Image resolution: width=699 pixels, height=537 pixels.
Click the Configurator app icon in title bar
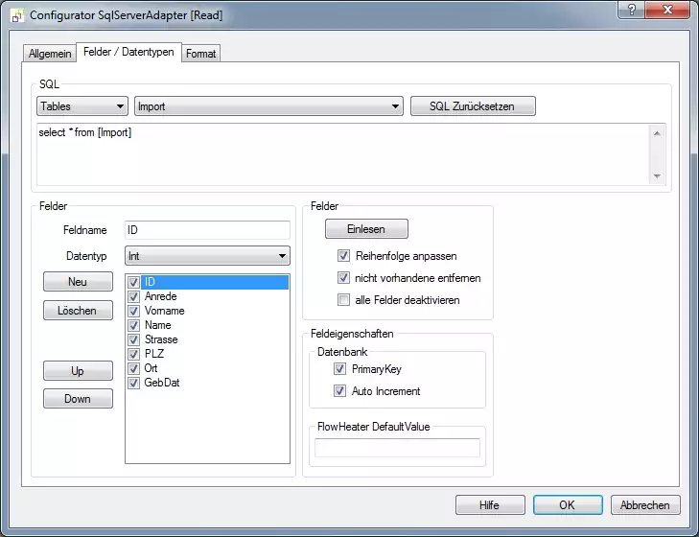click(16, 16)
